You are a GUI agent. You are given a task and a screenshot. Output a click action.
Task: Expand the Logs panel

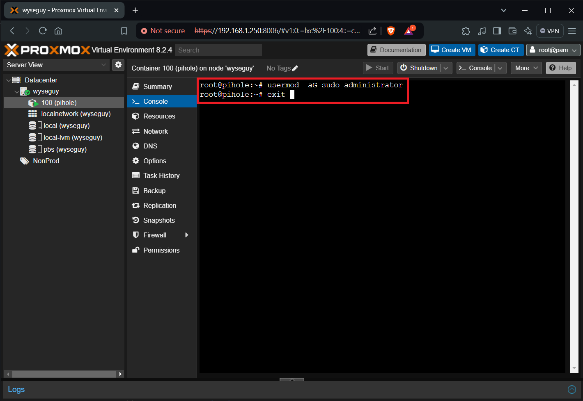click(16, 389)
